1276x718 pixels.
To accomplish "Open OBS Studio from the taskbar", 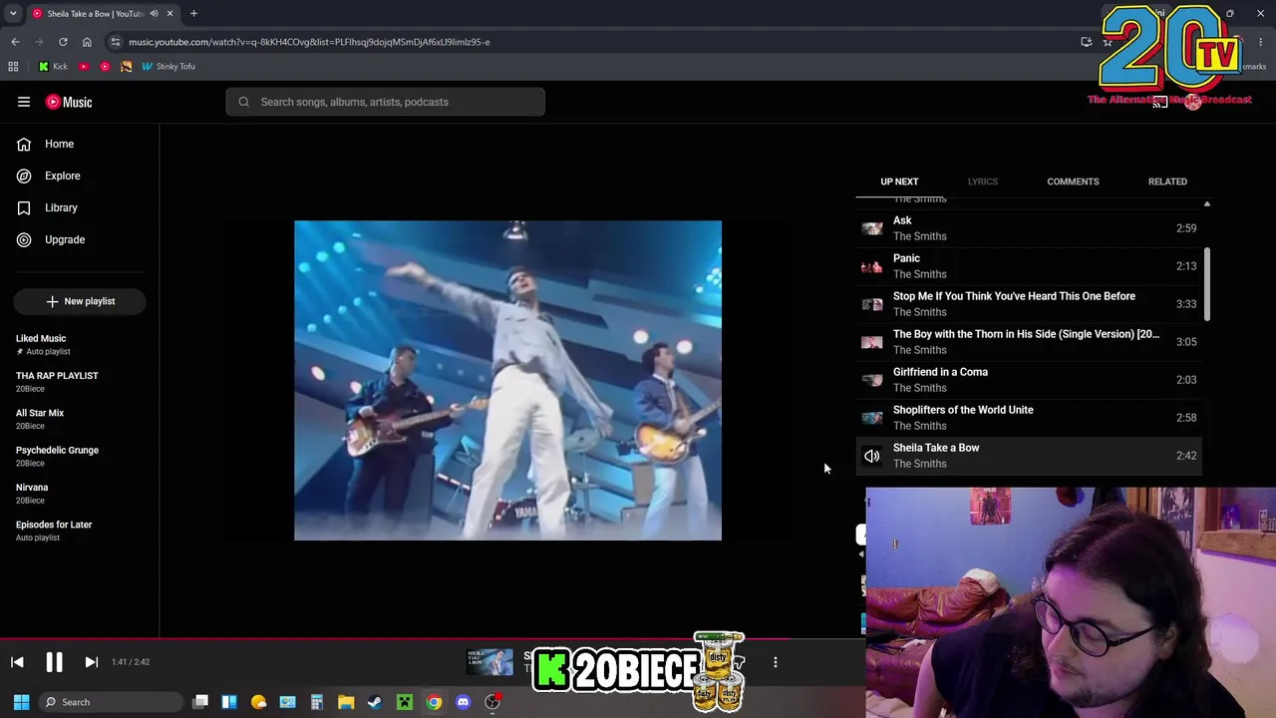I will pyautogui.click(x=492, y=702).
